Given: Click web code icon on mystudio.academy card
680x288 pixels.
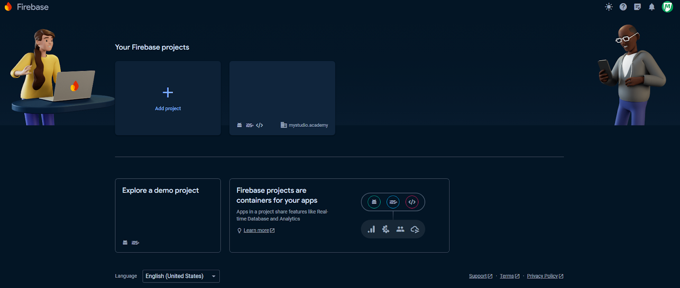Looking at the screenshot, I should pos(259,125).
